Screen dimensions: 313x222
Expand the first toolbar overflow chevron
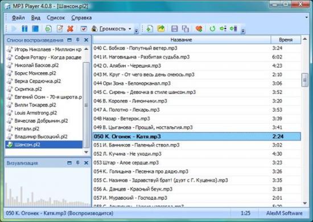(137, 31)
